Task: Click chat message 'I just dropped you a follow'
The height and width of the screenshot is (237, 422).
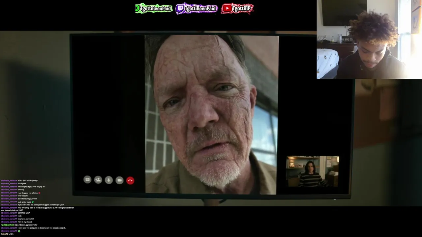Action: click(x=28, y=193)
